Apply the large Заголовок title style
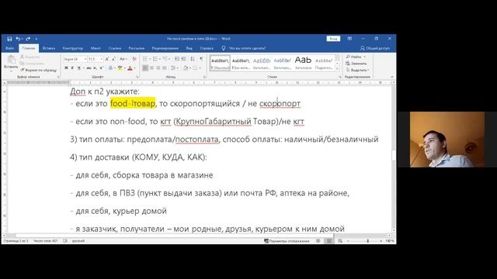The image size is (497, 279). (x=303, y=63)
